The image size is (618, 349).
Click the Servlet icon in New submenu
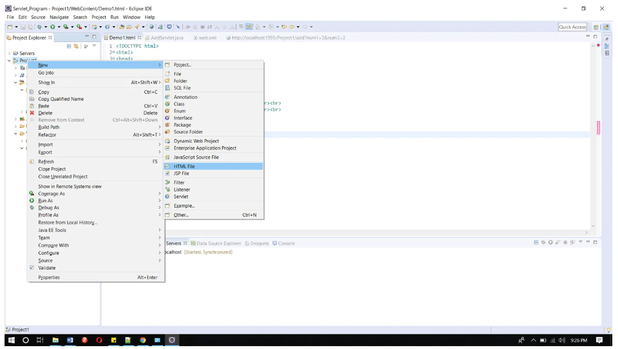pyautogui.click(x=168, y=197)
